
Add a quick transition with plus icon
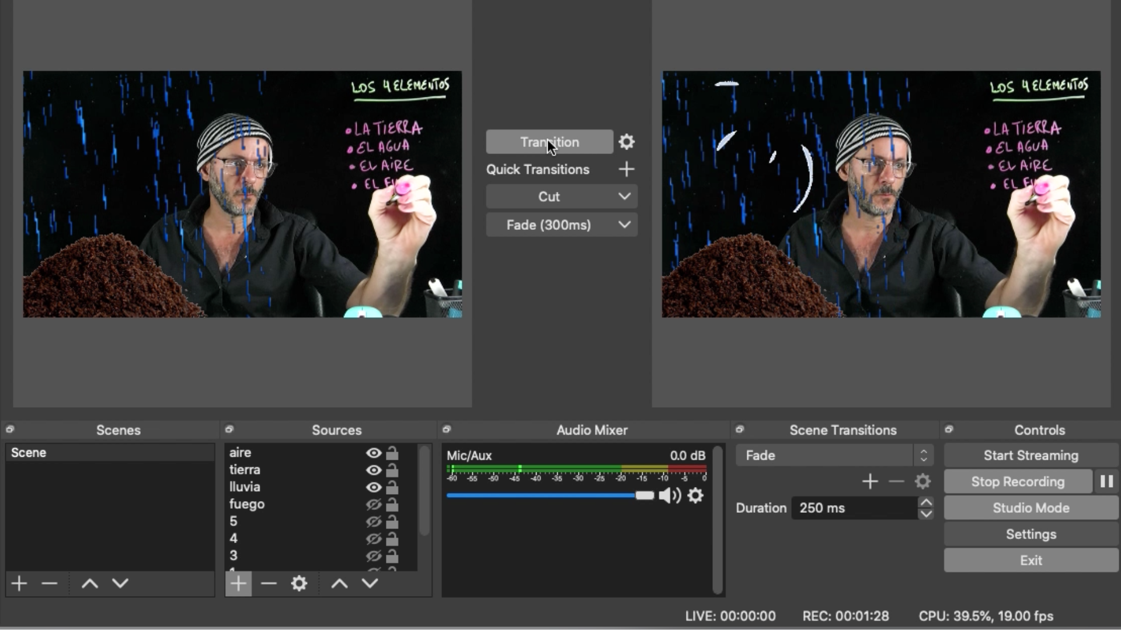coord(626,169)
